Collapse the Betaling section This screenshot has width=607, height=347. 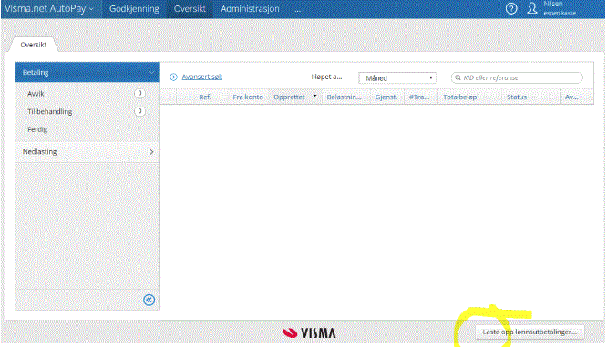(87, 72)
